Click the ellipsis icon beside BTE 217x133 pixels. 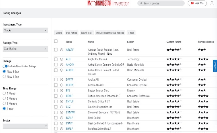coord(61,91)
